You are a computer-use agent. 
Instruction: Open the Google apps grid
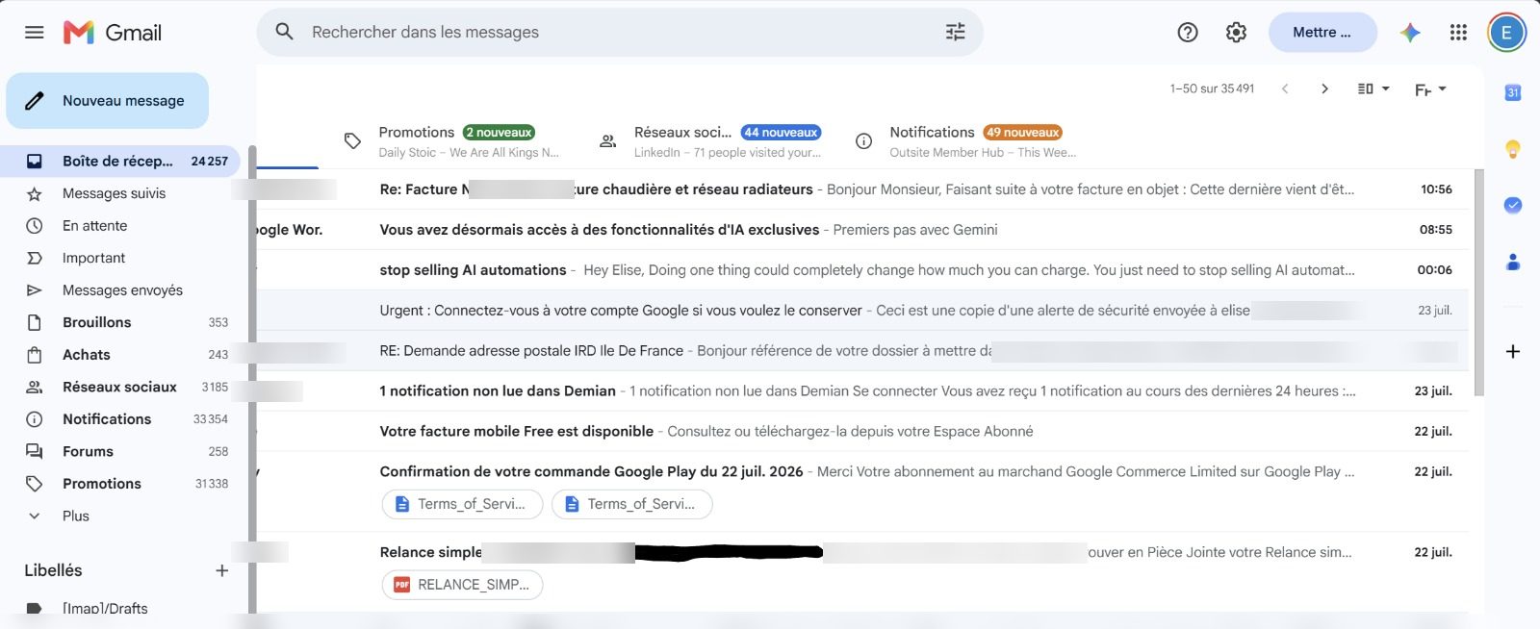pyautogui.click(x=1458, y=33)
